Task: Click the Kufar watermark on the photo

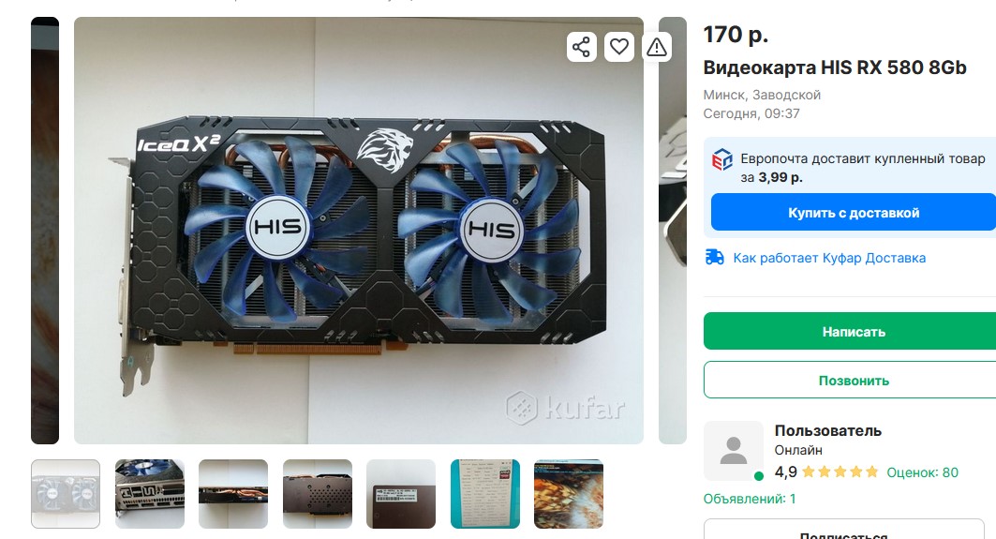Action: point(565,407)
